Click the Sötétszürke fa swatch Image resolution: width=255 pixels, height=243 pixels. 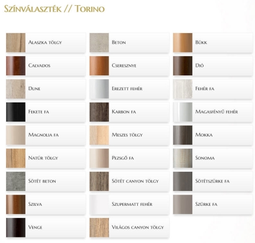(183, 181)
